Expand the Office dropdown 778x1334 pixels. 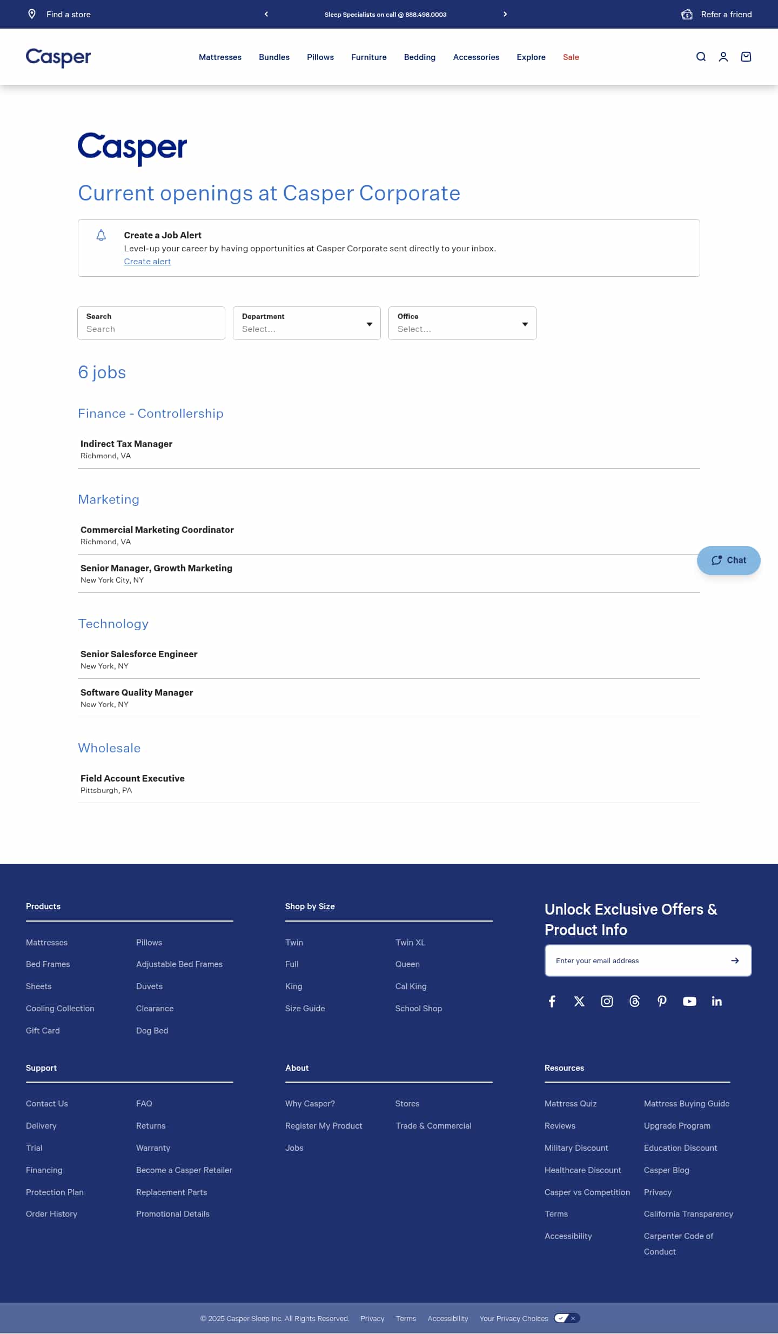pyautogui.click(x=462, y=323)
